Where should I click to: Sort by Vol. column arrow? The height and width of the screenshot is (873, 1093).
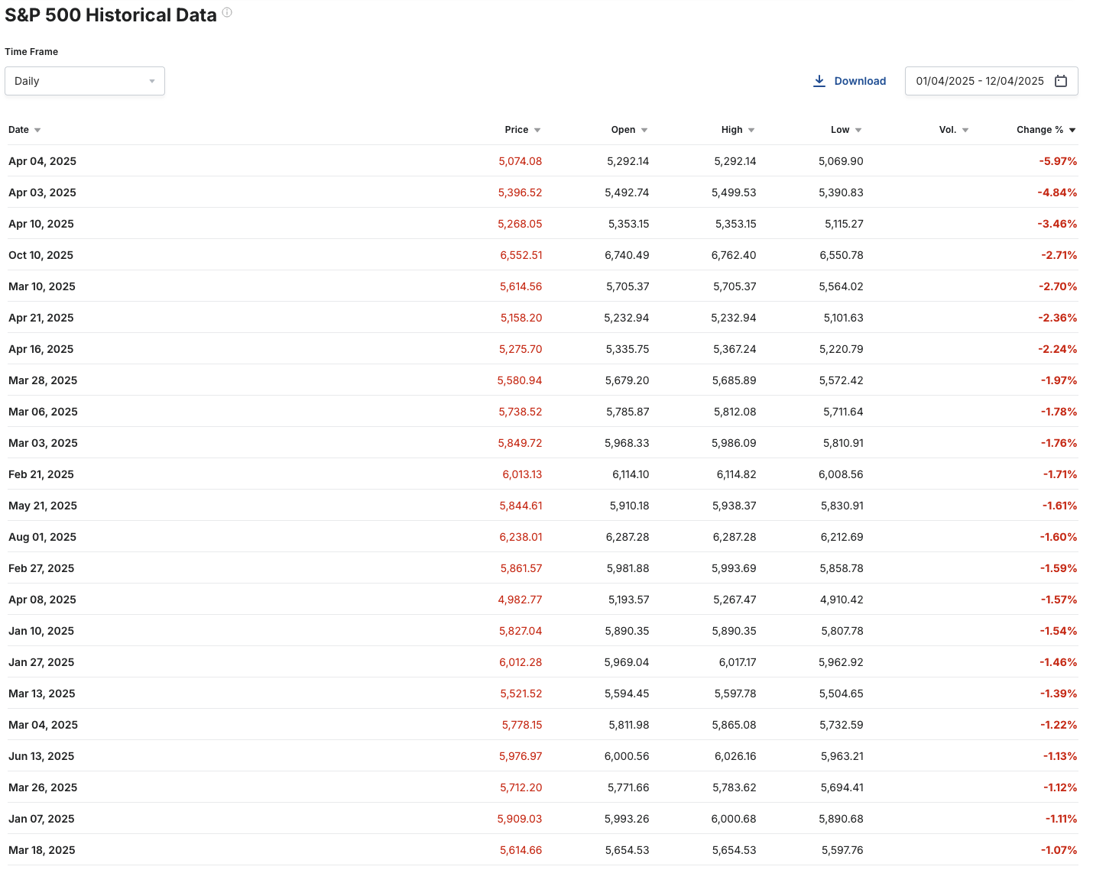pyautogui.click(x=965, y=131)
